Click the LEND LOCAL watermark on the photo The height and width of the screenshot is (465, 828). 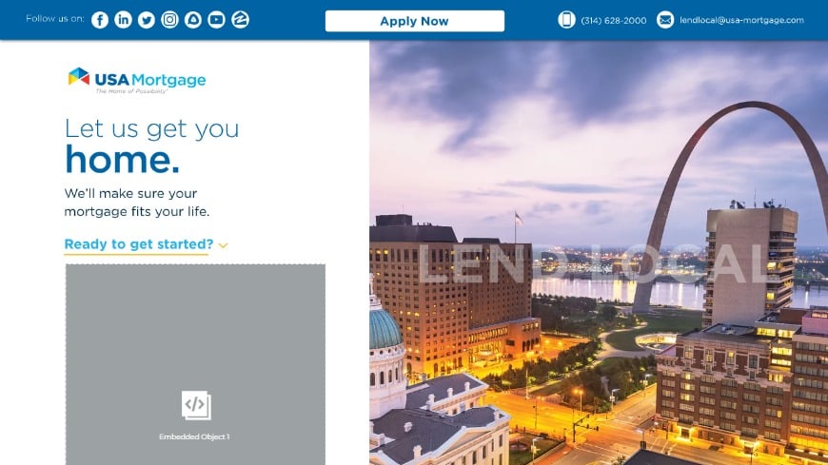click(592, 264)
